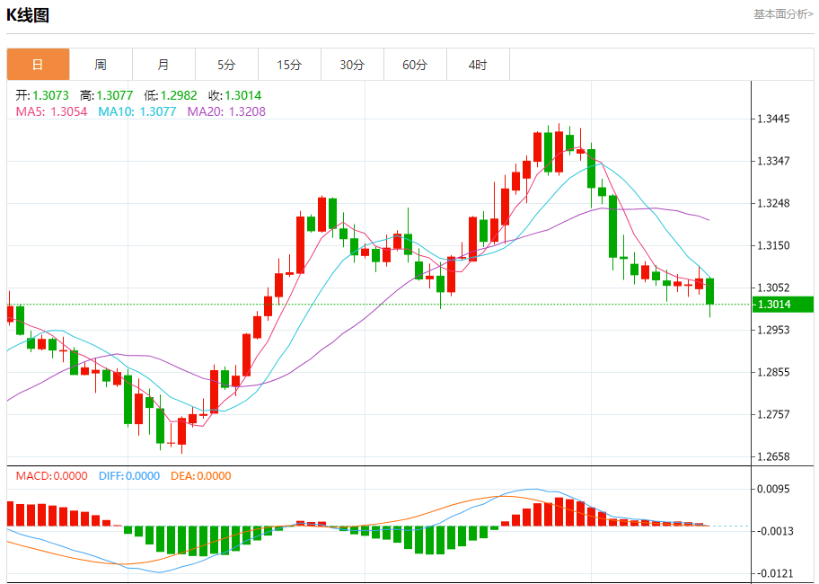The image size is (819, 584).
Task: Click the 1.3052 price axis label
Action: click(x=773, y=288)
